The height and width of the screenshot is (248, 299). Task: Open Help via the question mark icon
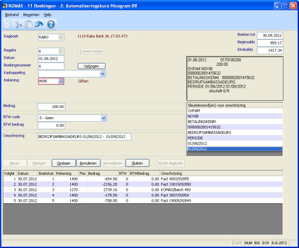(x=51, y=24)
